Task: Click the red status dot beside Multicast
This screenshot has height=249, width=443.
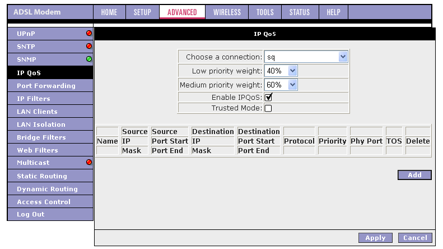Action: (88, 163)
